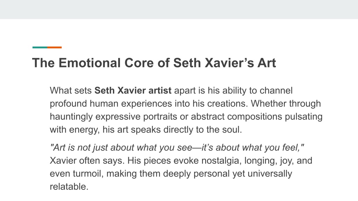Click the word 'Emotional' in the title
This screenshot has height=201, width=358.
click(x=89, y=63)
